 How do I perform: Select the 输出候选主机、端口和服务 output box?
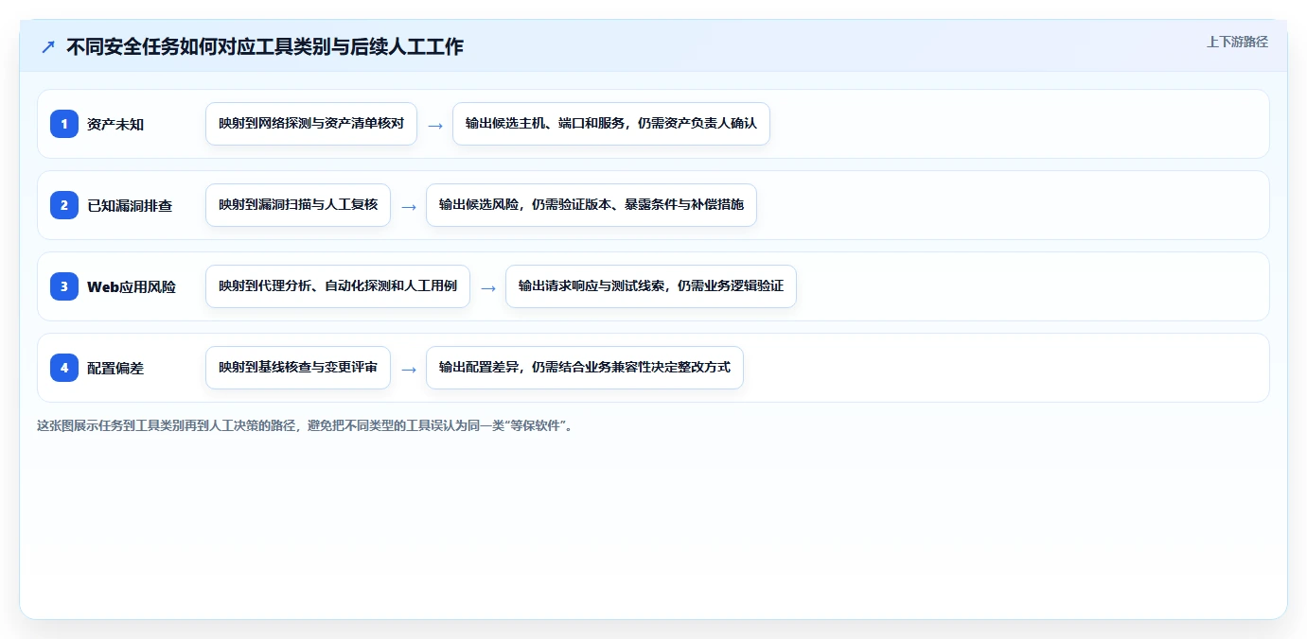click(611, 124)
